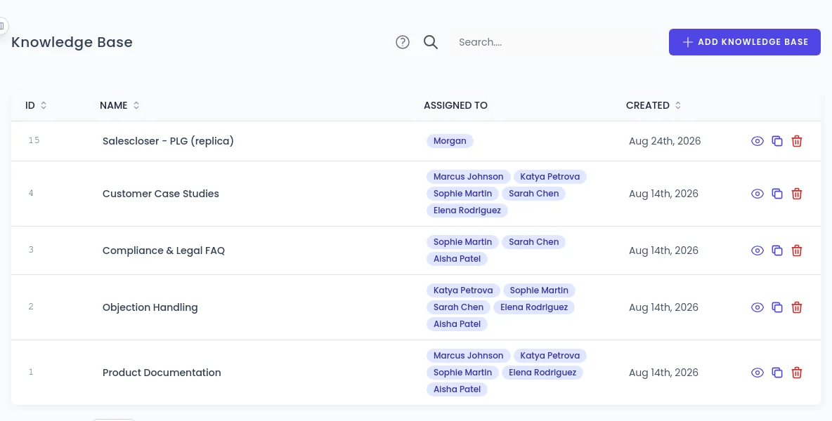This screenshot has height=421, width=832.
Task: Select Katya Petrova tag in Customer Case Studies
Action: click(x=550, y=177)
